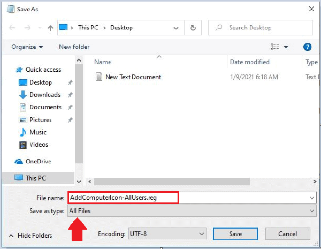The width and height of the screenshot is (321, 249).
Task: Select the New Text Document file
Action: (x=133, y=77)
